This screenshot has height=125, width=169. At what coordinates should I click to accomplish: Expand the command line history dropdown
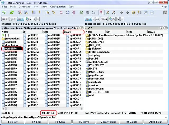(x=166, y=117)
